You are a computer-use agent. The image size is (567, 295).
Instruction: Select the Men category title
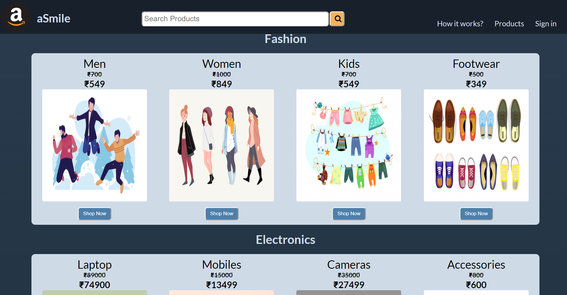tap(95, 64)
